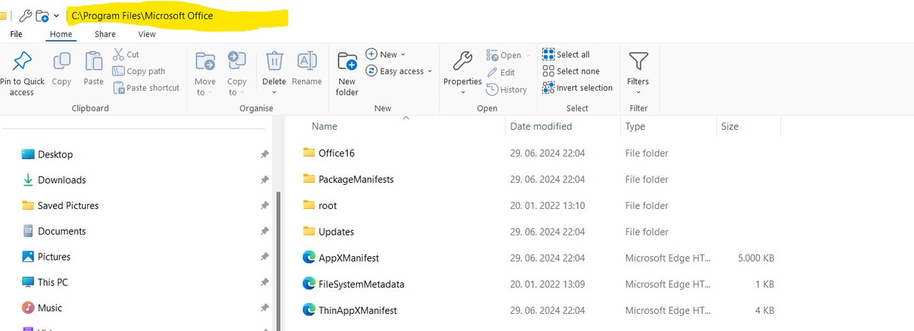Click the Edit command in ribbon
The height and width of the screenshot is (331, 914).
click(501, 72)
